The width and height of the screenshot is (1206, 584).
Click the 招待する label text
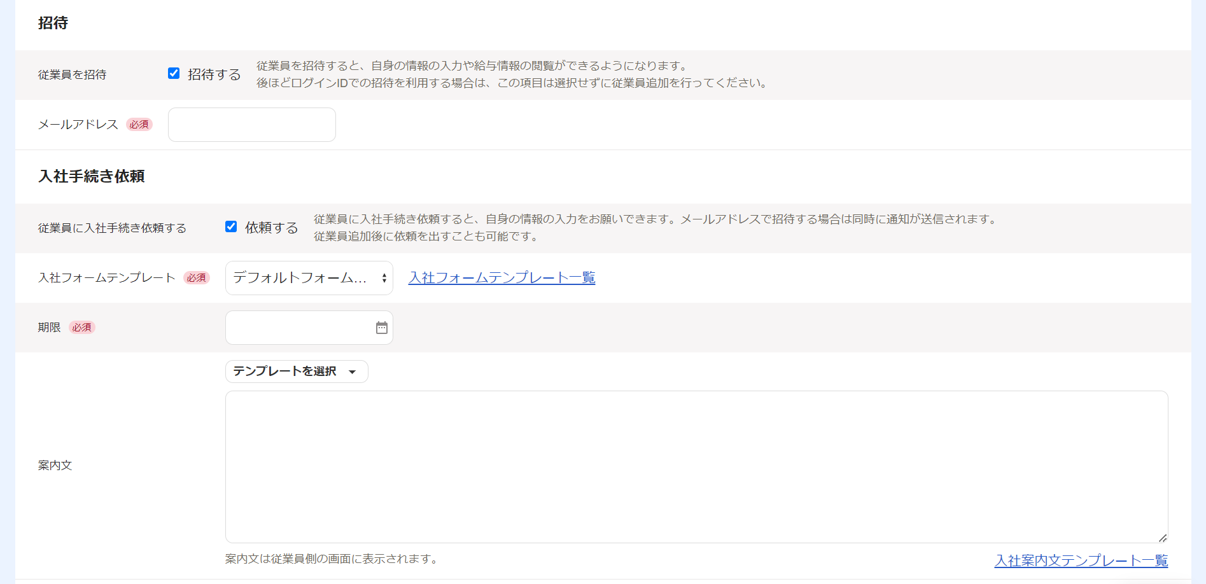(x=214, y=74)
